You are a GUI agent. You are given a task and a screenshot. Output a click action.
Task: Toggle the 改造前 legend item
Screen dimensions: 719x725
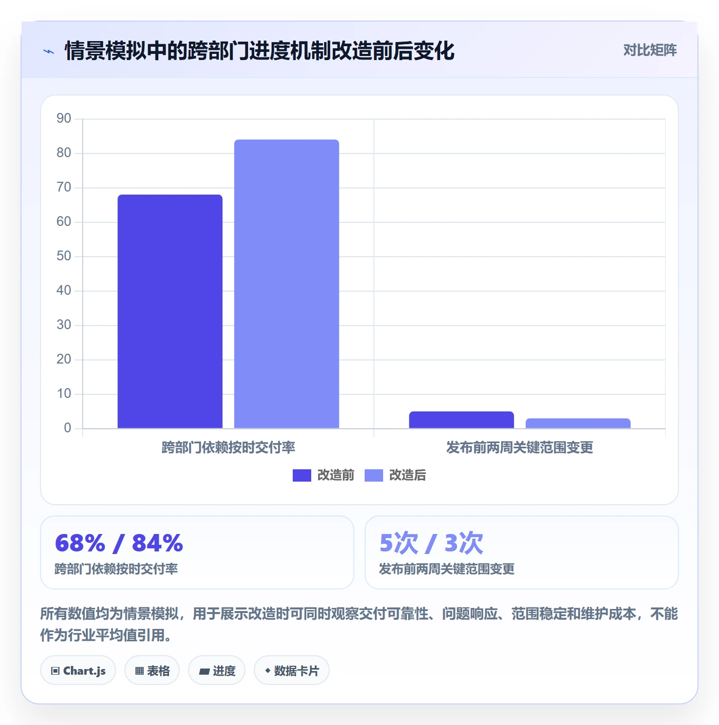(324, 475)
